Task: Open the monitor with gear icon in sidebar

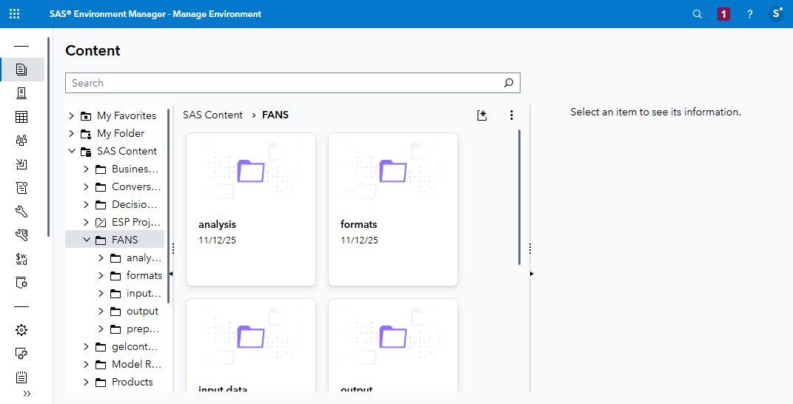Action: [21, 354]
